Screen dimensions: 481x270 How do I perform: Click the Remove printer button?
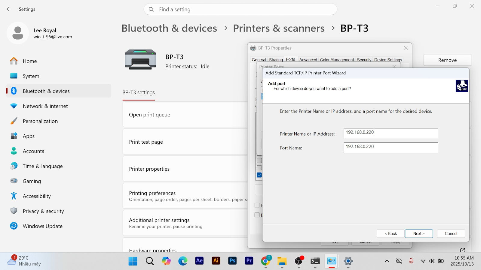point(447,60)
